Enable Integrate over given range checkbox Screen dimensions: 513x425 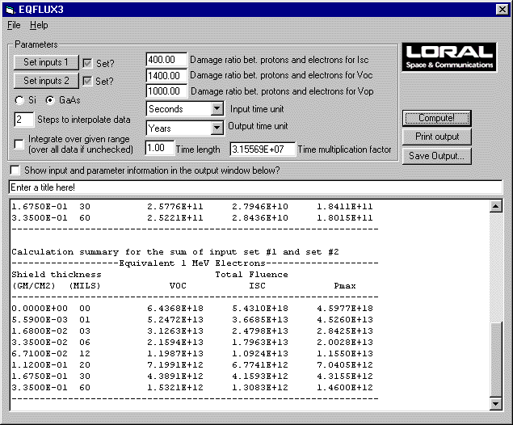coord(20,143)
